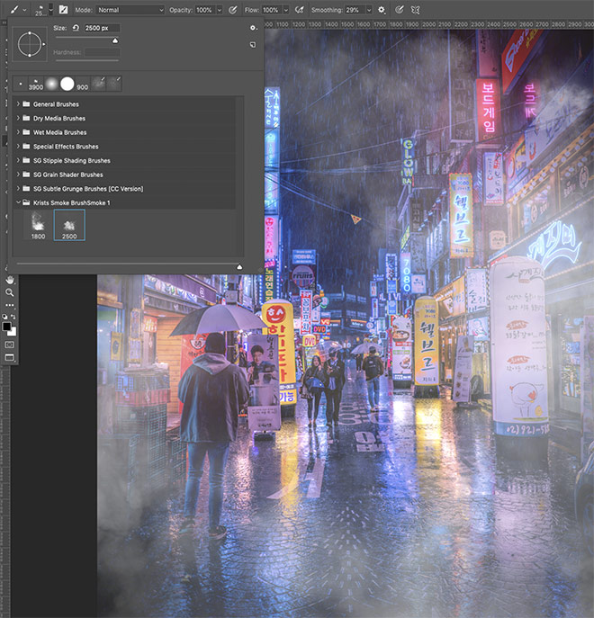The image size is (594, 618).
Task: Open the brush preset picker dropdown arrow
Action: point(51,10)
